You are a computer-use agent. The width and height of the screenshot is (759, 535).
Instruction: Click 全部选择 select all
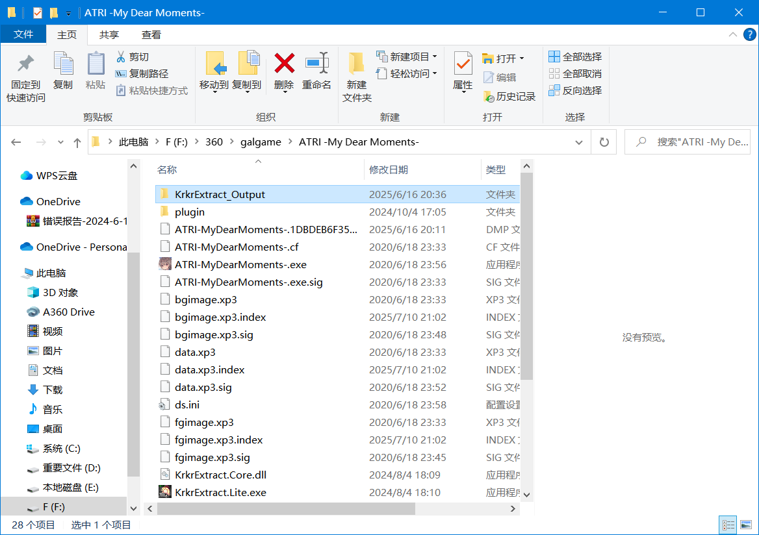coord(575,56)
